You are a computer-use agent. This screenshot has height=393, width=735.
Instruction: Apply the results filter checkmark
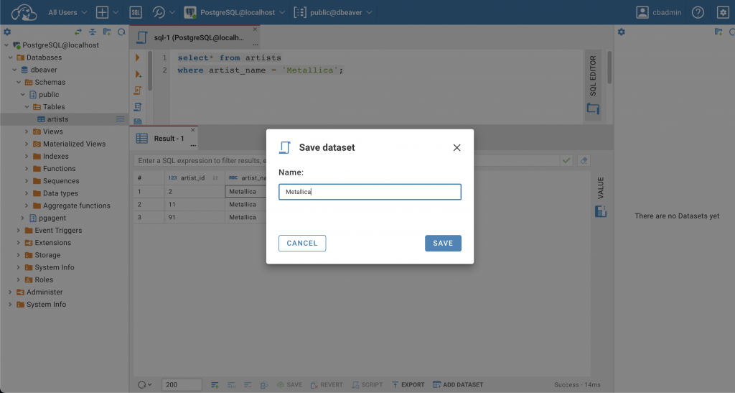(x=566, y=160)
